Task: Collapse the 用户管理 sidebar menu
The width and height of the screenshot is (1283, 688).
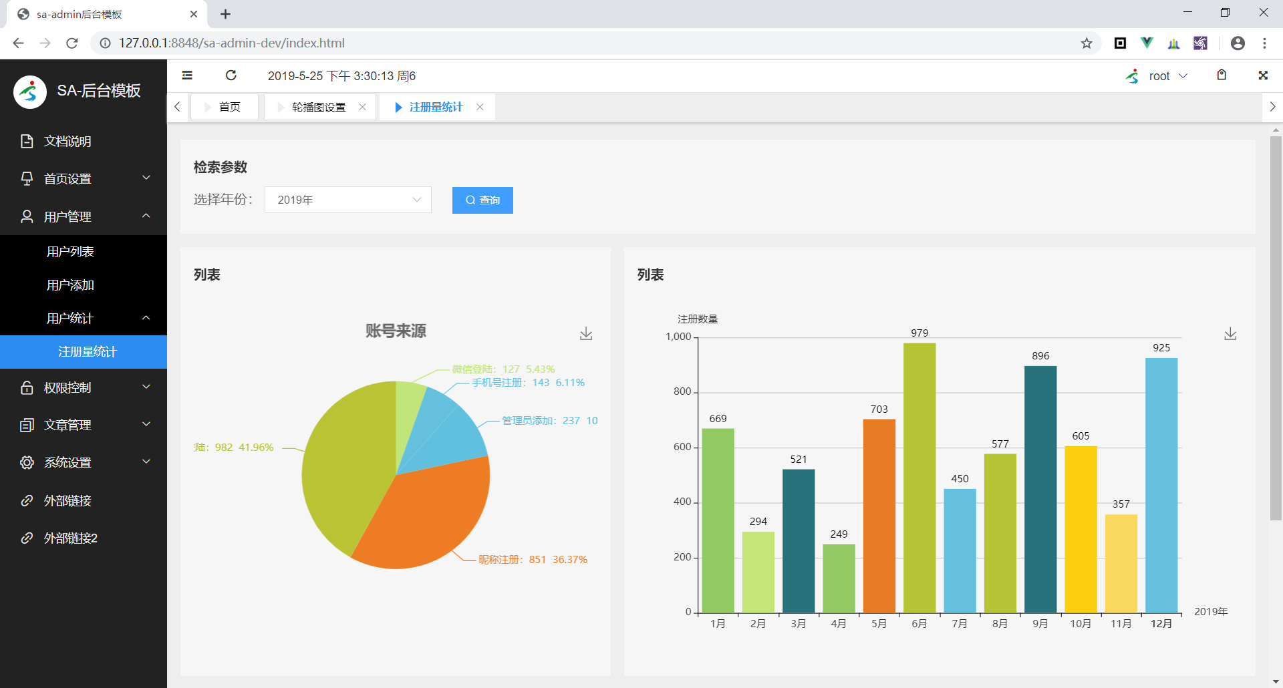Action: tap(84, 216)
